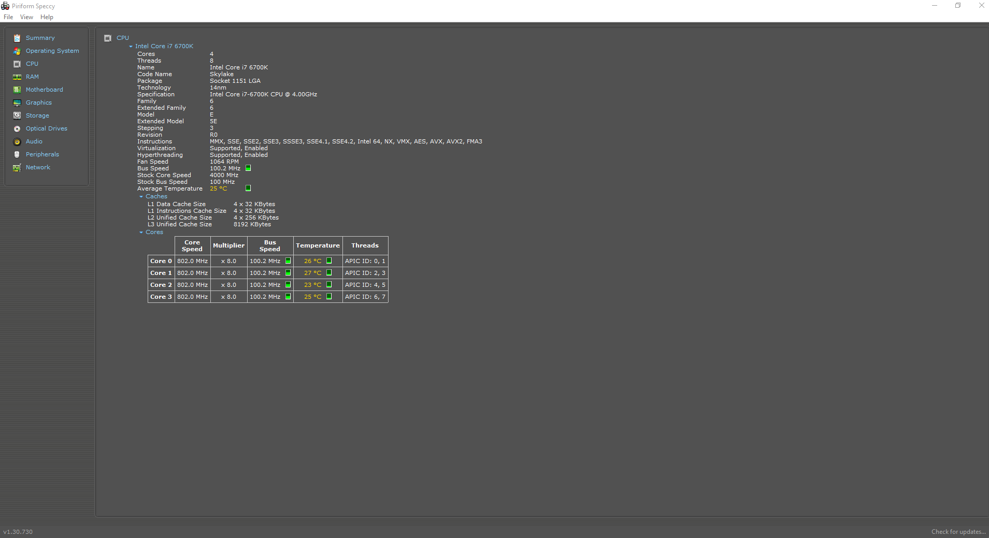Click the Storage sidebar icon
989x538 pixels.
click(17, 115)
